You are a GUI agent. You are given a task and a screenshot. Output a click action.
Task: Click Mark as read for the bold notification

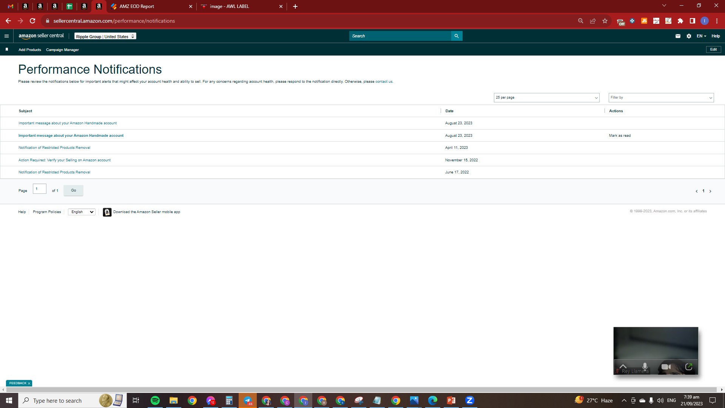tap(620, 136)
